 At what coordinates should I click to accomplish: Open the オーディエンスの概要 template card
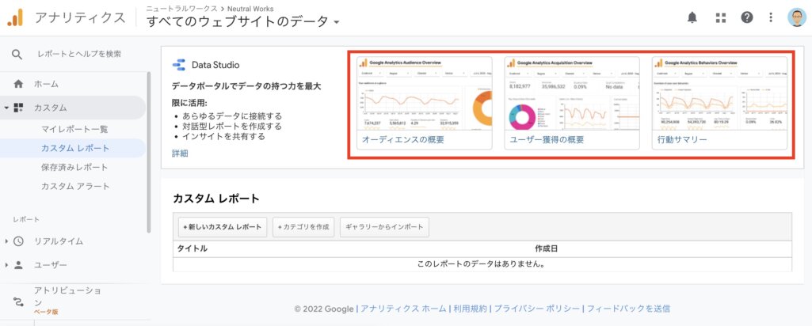click(424, 103)
